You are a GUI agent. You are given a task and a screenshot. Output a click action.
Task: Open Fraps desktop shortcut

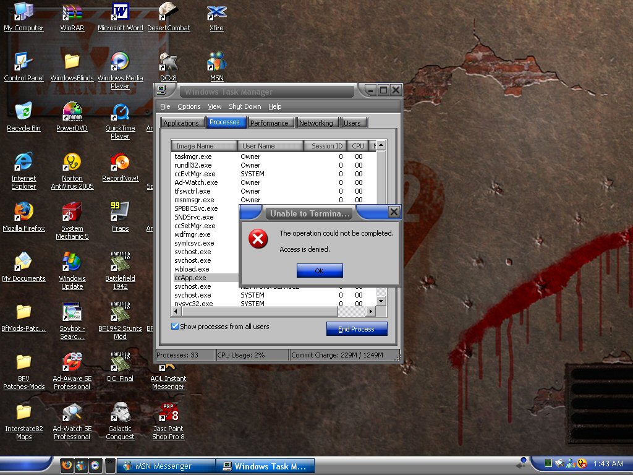[121, 216]
